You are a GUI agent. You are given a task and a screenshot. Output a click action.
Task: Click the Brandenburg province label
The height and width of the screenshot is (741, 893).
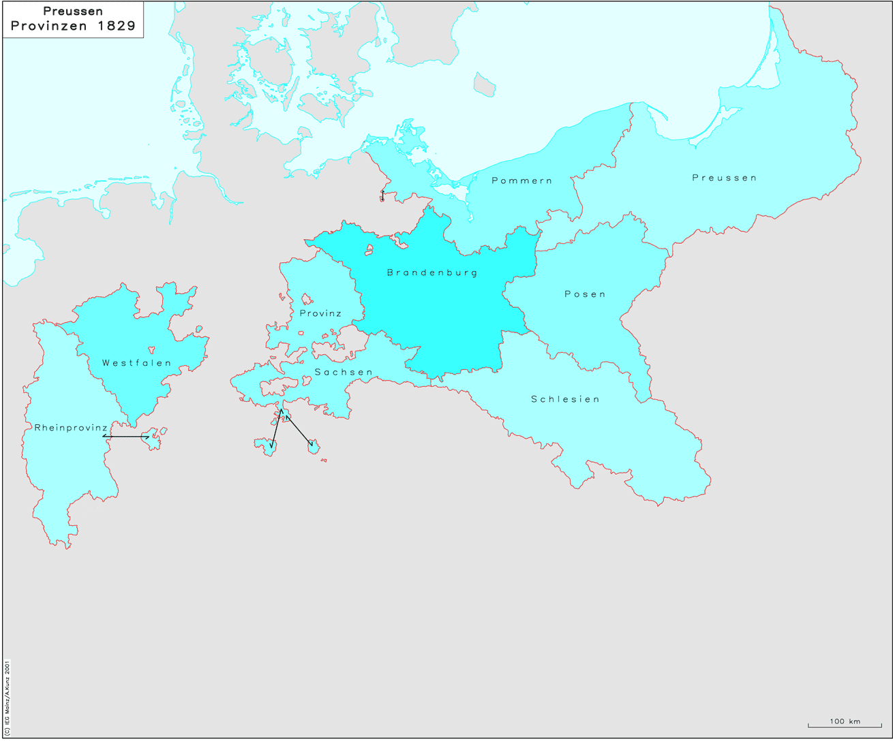point(432,272)
